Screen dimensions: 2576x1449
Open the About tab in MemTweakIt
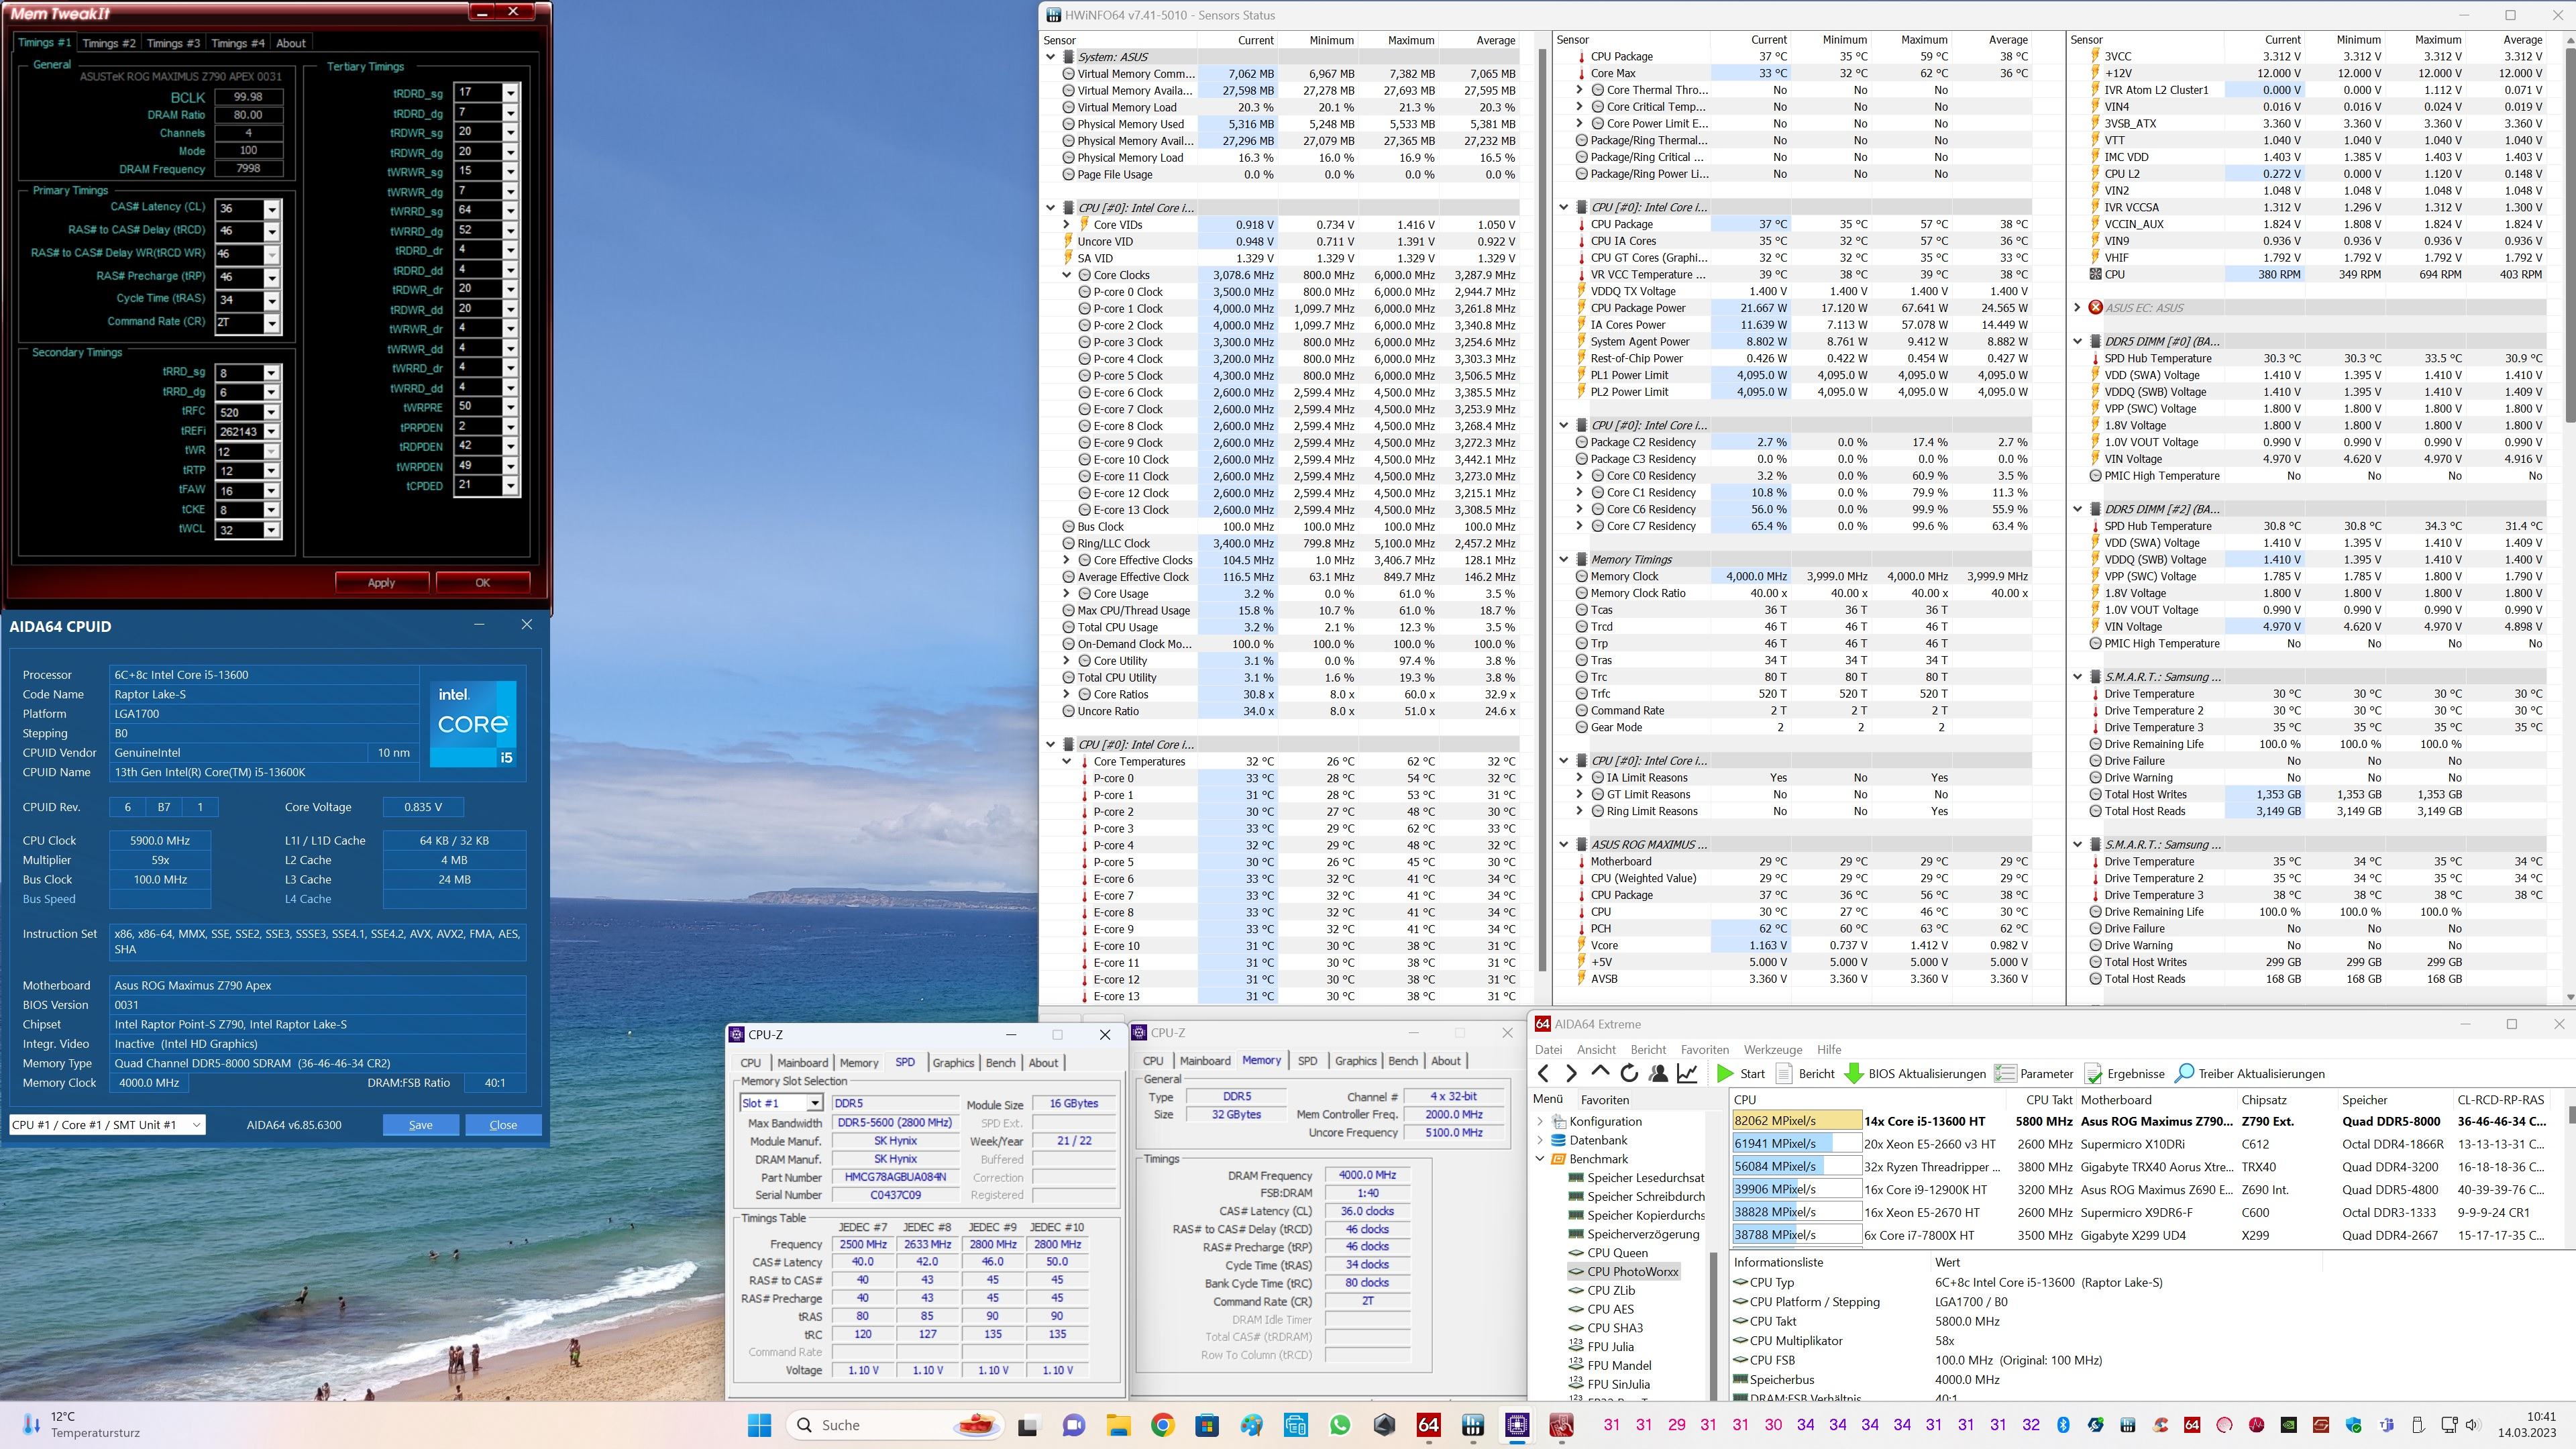(x=291, y=43)
